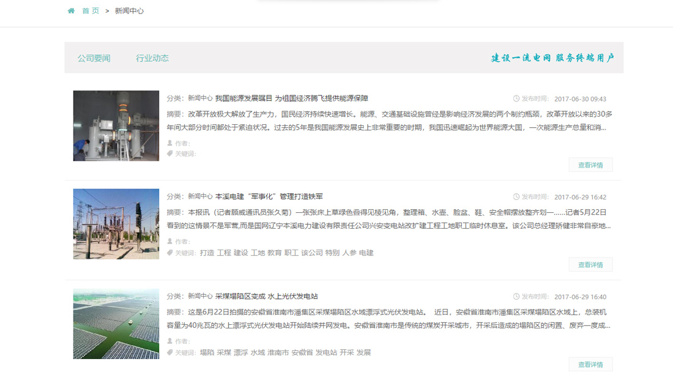Select the keyword 该公司
The image size is (673, 378).
click(x=312, y=253)
